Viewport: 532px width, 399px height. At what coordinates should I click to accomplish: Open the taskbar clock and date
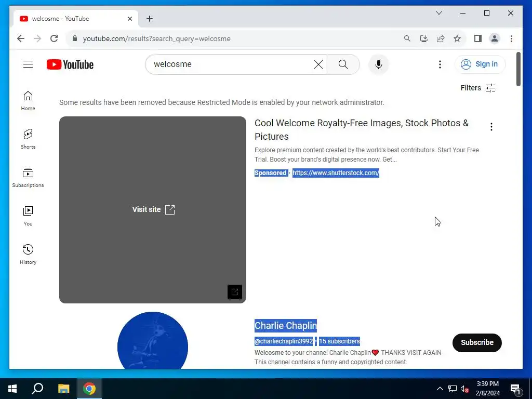pyautogui.click(x=487, y=389)
